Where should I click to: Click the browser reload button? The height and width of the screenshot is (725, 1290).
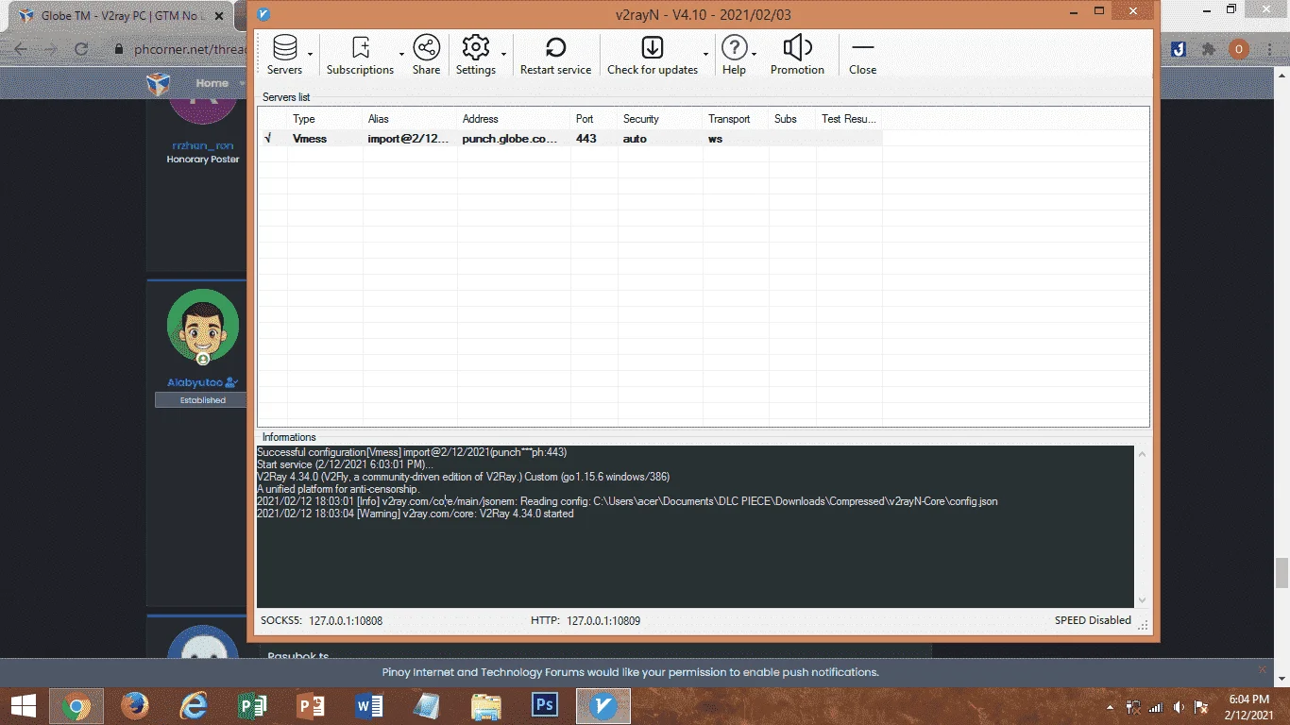80,49
